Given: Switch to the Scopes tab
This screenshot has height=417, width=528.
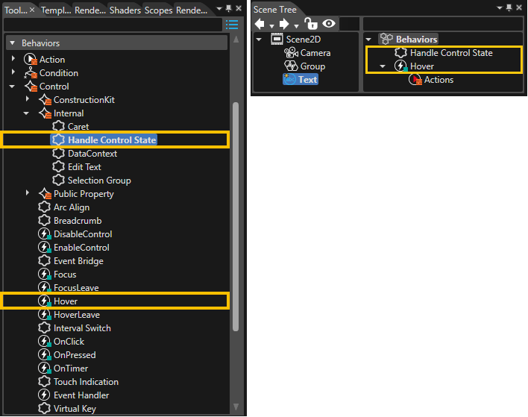Looking at the screenshot, I should pos(159,10).
